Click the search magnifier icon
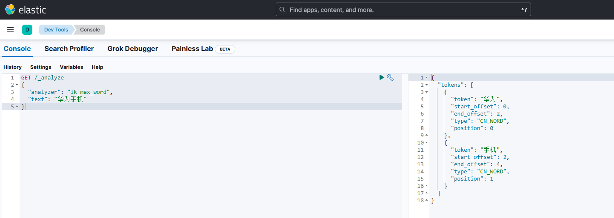The image size is (614, 218). pyautogui.click(x=283, y=9)
